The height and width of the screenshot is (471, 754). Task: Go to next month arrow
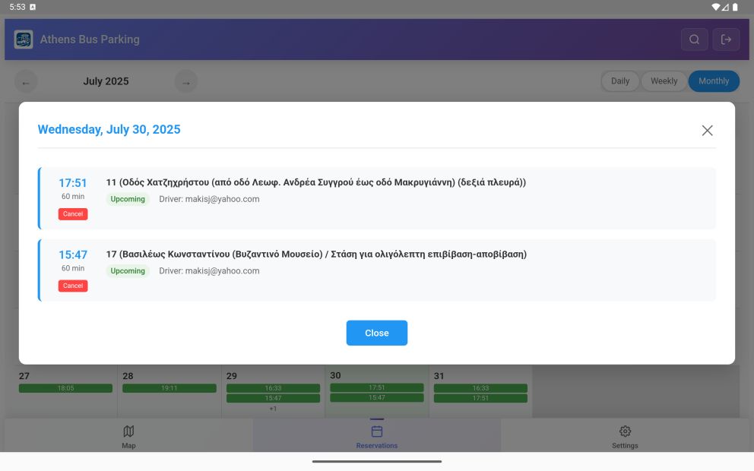185,82
